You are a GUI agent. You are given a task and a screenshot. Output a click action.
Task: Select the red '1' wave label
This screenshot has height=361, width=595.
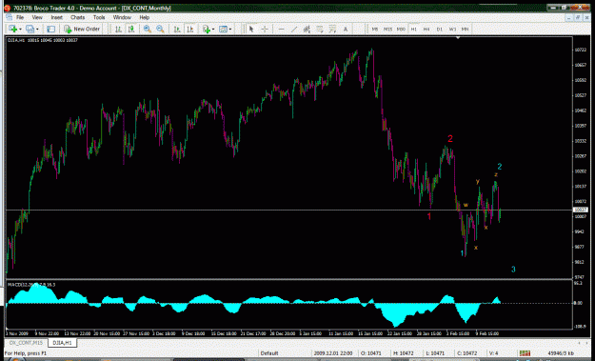429,216
